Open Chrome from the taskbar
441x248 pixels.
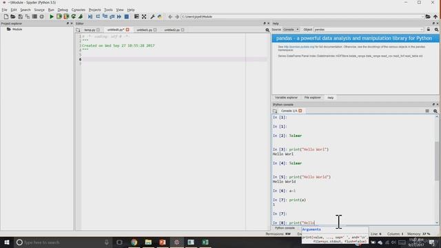pos(134,242)
